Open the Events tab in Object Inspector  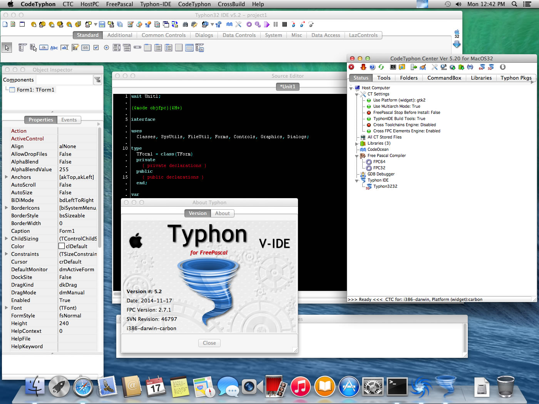tap(69, 120)
